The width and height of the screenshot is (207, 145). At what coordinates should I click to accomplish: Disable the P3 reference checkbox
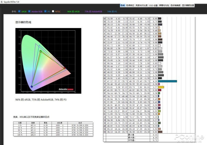coord(45,11)
